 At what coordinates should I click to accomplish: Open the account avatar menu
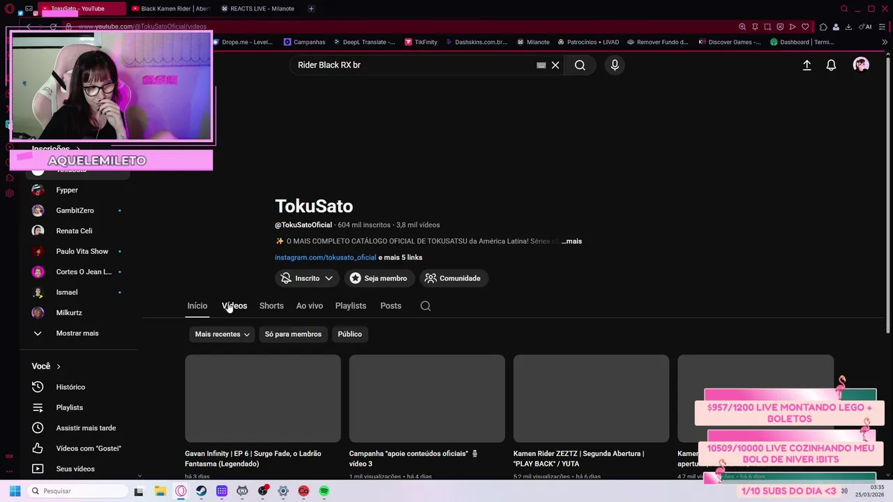861,65
